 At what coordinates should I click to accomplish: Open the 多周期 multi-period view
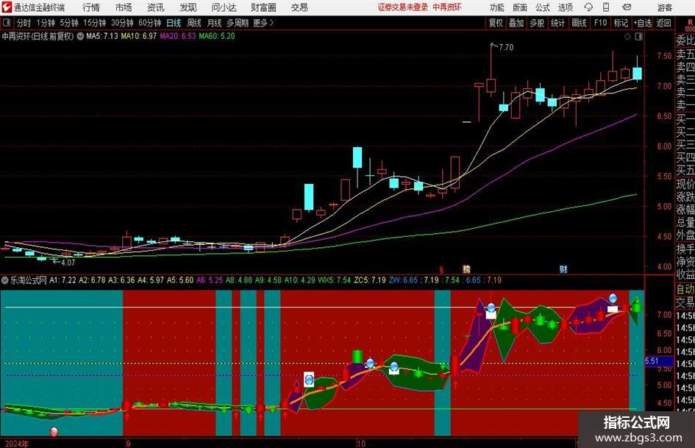[x=238, y=23]
